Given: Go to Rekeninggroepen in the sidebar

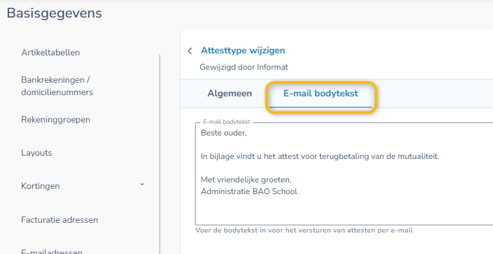Looking at the screenshot, I should [x=55, y=120].
